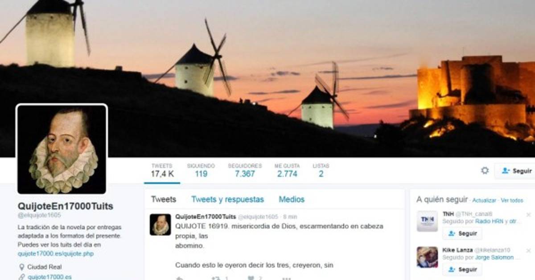Viewport: 535px width, 280px height.
Task: Click the reply arrow under the tweet
Action: [x=180, y=278]
